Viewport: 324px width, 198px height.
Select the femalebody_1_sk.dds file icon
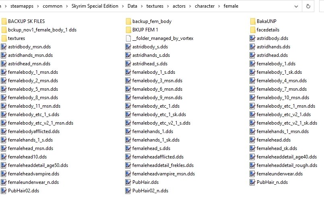click(x=252, y=72)
